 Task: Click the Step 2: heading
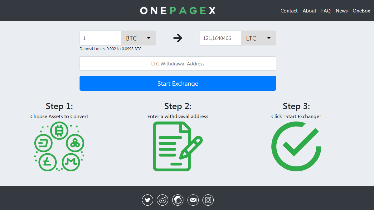point(178,106)
